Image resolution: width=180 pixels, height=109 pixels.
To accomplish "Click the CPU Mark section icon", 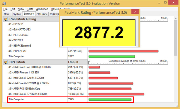I will 6,62.
